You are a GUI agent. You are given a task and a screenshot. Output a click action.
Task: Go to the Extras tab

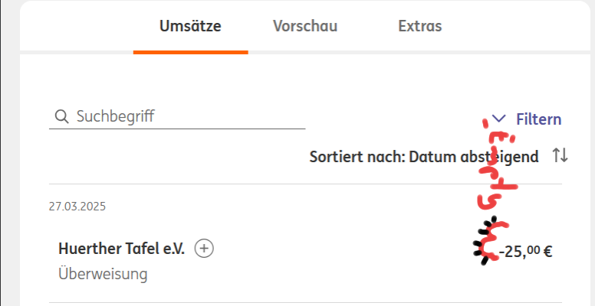pos(420,26)
